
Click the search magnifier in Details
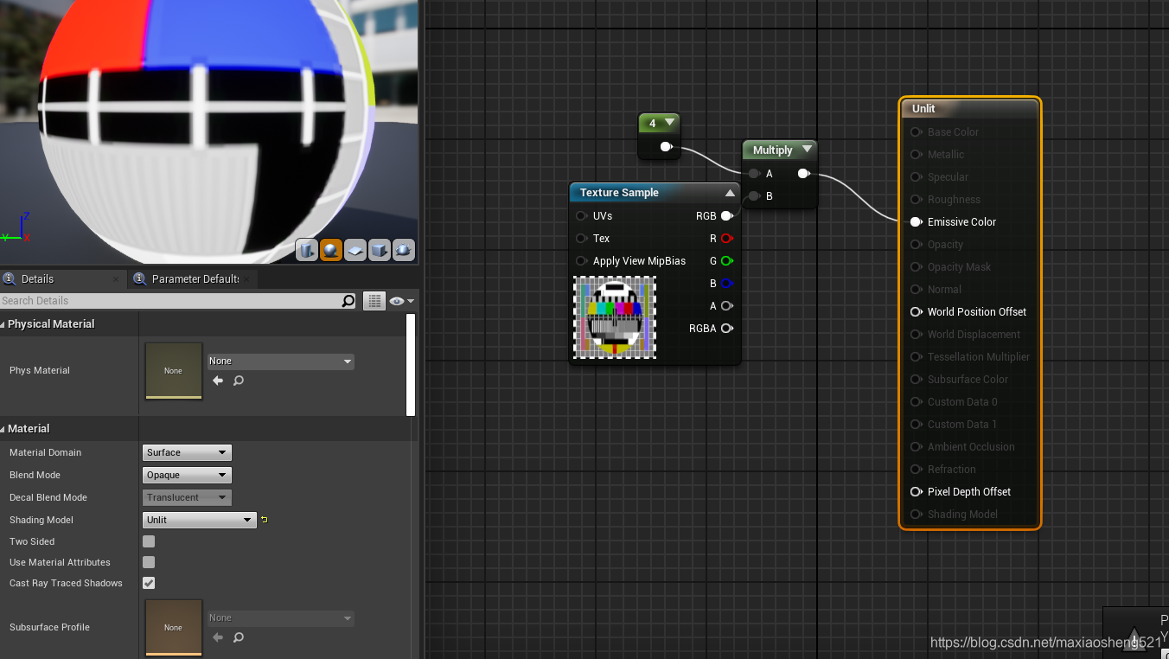pyautogui.click(x=348, y=301)
